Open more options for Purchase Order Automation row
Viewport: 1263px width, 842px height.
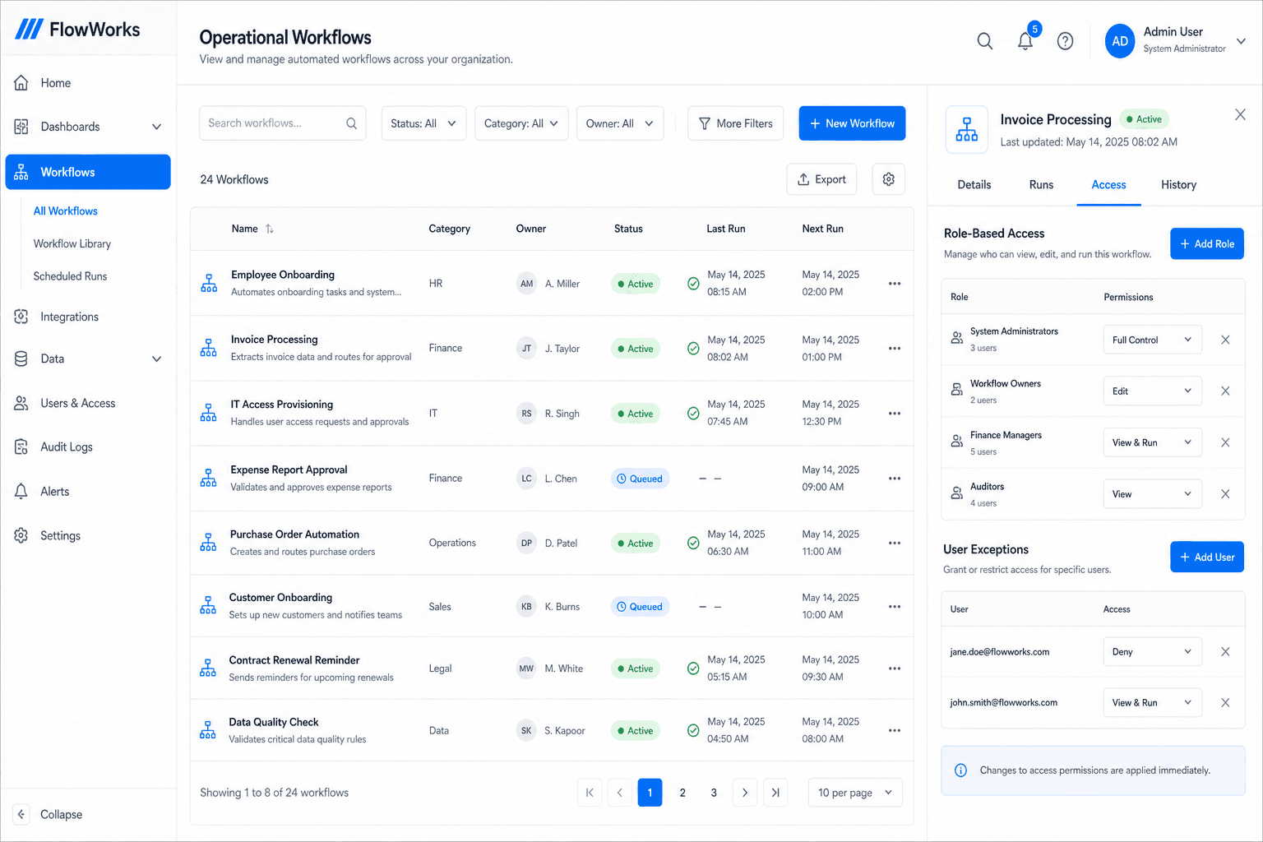[895, 544]
